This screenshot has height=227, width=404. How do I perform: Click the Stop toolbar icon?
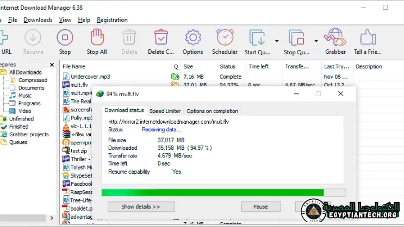(65, 37)
